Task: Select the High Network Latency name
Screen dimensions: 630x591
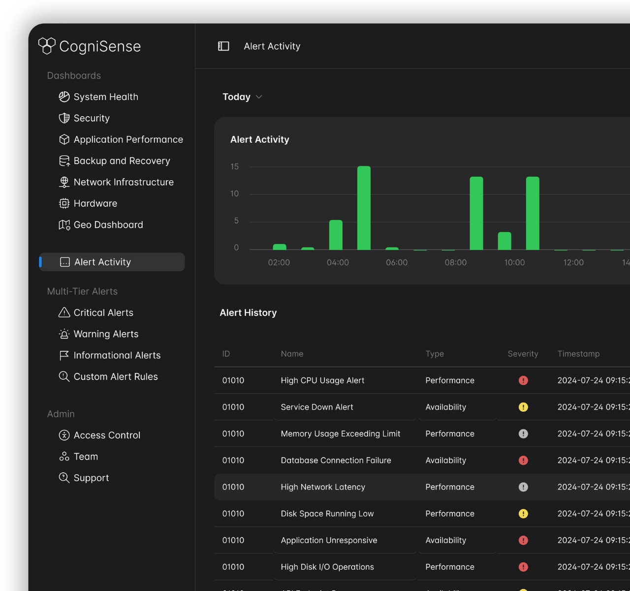Action: 323,487
